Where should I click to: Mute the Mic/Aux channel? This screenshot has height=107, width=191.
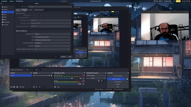tap(81, 84)
